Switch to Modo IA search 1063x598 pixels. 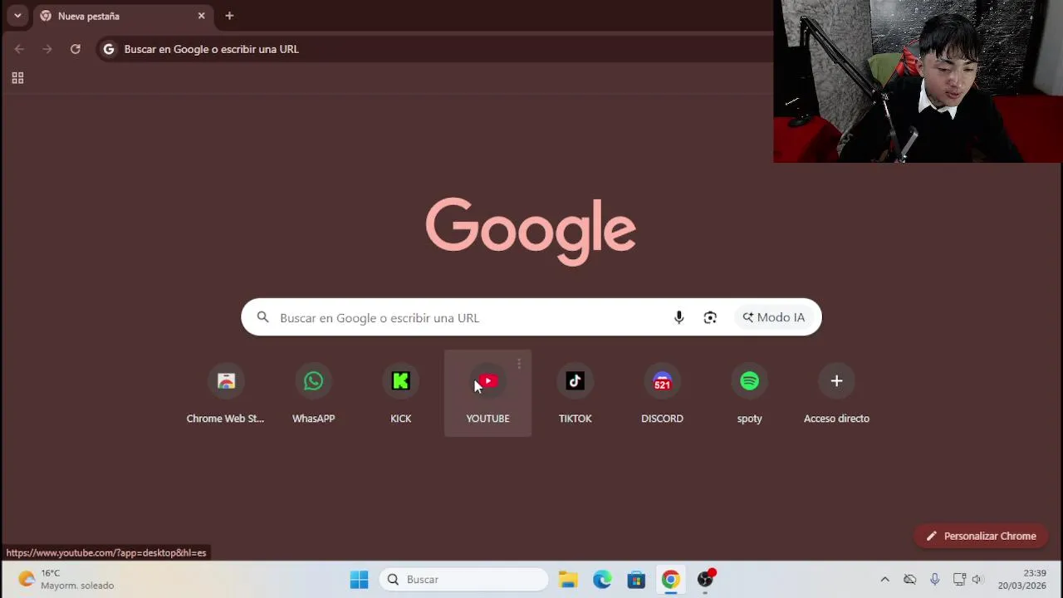point(774,317)
